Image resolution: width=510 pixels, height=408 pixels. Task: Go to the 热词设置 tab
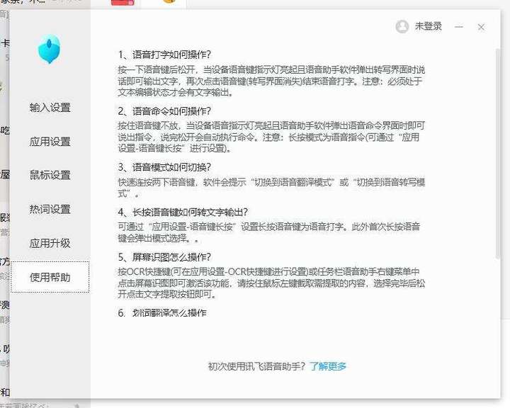50,209
